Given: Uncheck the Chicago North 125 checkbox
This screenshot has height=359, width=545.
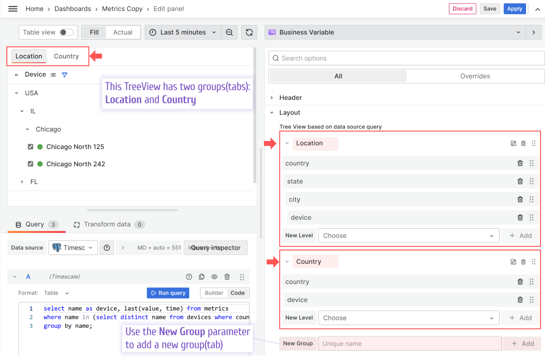Looking at the screenshot, I should 30,146.
